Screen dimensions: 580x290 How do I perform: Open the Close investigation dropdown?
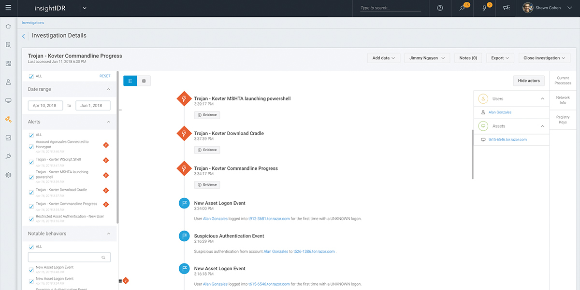pyautogui.click(x=545, y=58)
